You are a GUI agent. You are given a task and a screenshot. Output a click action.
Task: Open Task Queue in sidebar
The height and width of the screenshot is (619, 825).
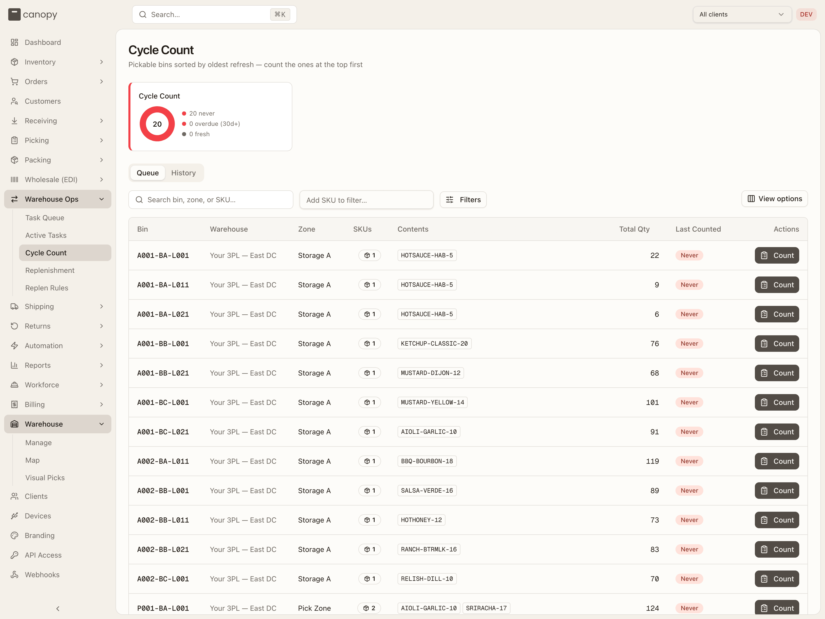tap(45, 217)
